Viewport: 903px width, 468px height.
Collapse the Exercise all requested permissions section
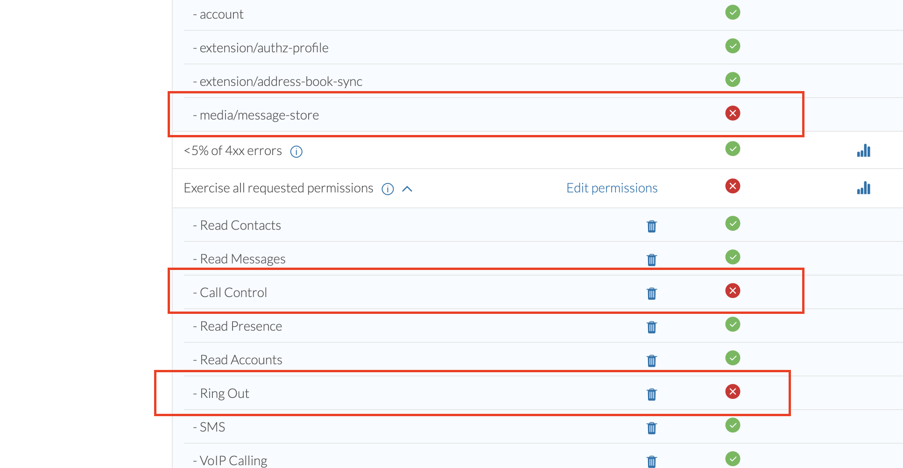[x=407, y=189]
